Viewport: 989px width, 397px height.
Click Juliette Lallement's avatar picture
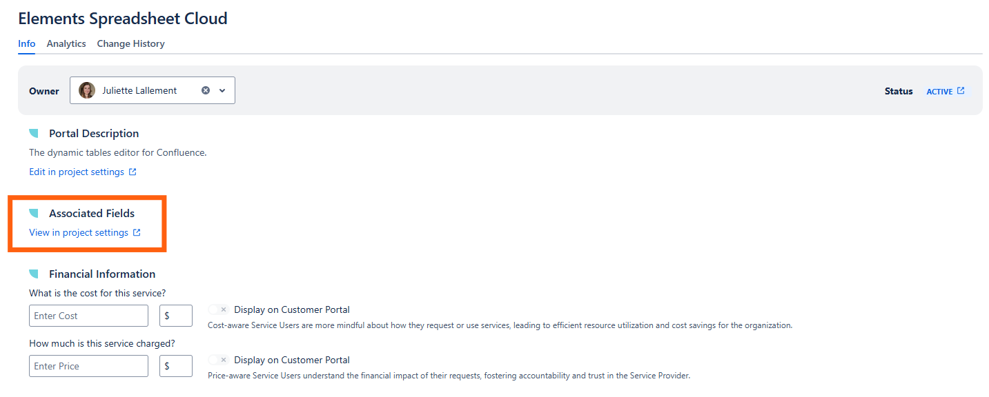pos(87,90)
